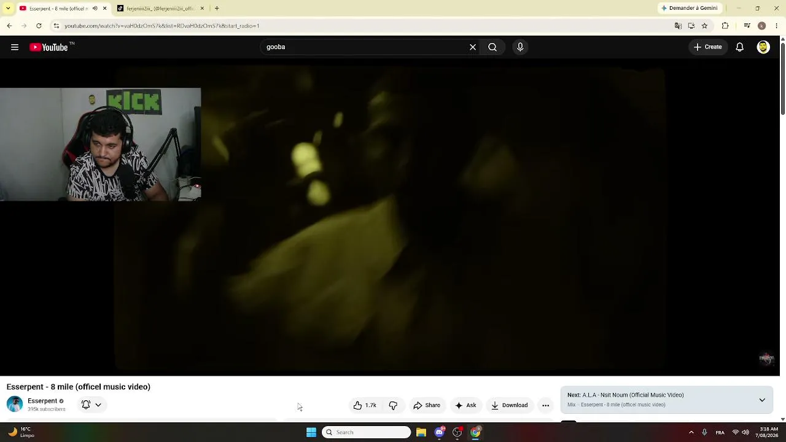Screen dimensions: 786x442
Task: Click the Windows taskbar Search box
Action: pyautogui.click(x=367, y=432)
